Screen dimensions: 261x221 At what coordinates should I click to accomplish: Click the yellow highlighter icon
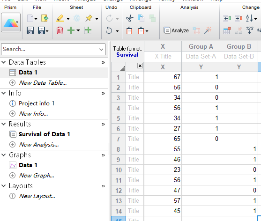(x=60, y=18)
